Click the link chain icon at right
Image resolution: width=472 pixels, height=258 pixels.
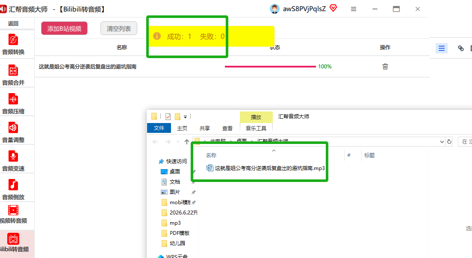461,48
